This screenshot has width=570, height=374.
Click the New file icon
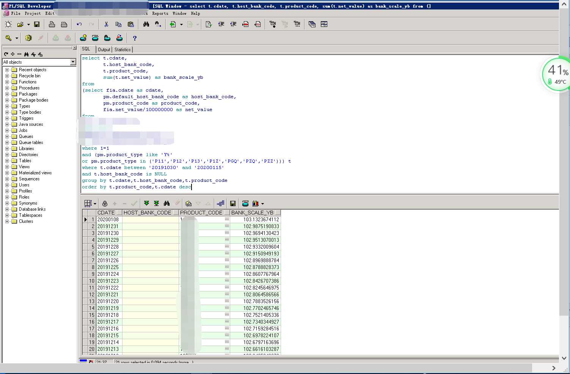coord(8,24)
